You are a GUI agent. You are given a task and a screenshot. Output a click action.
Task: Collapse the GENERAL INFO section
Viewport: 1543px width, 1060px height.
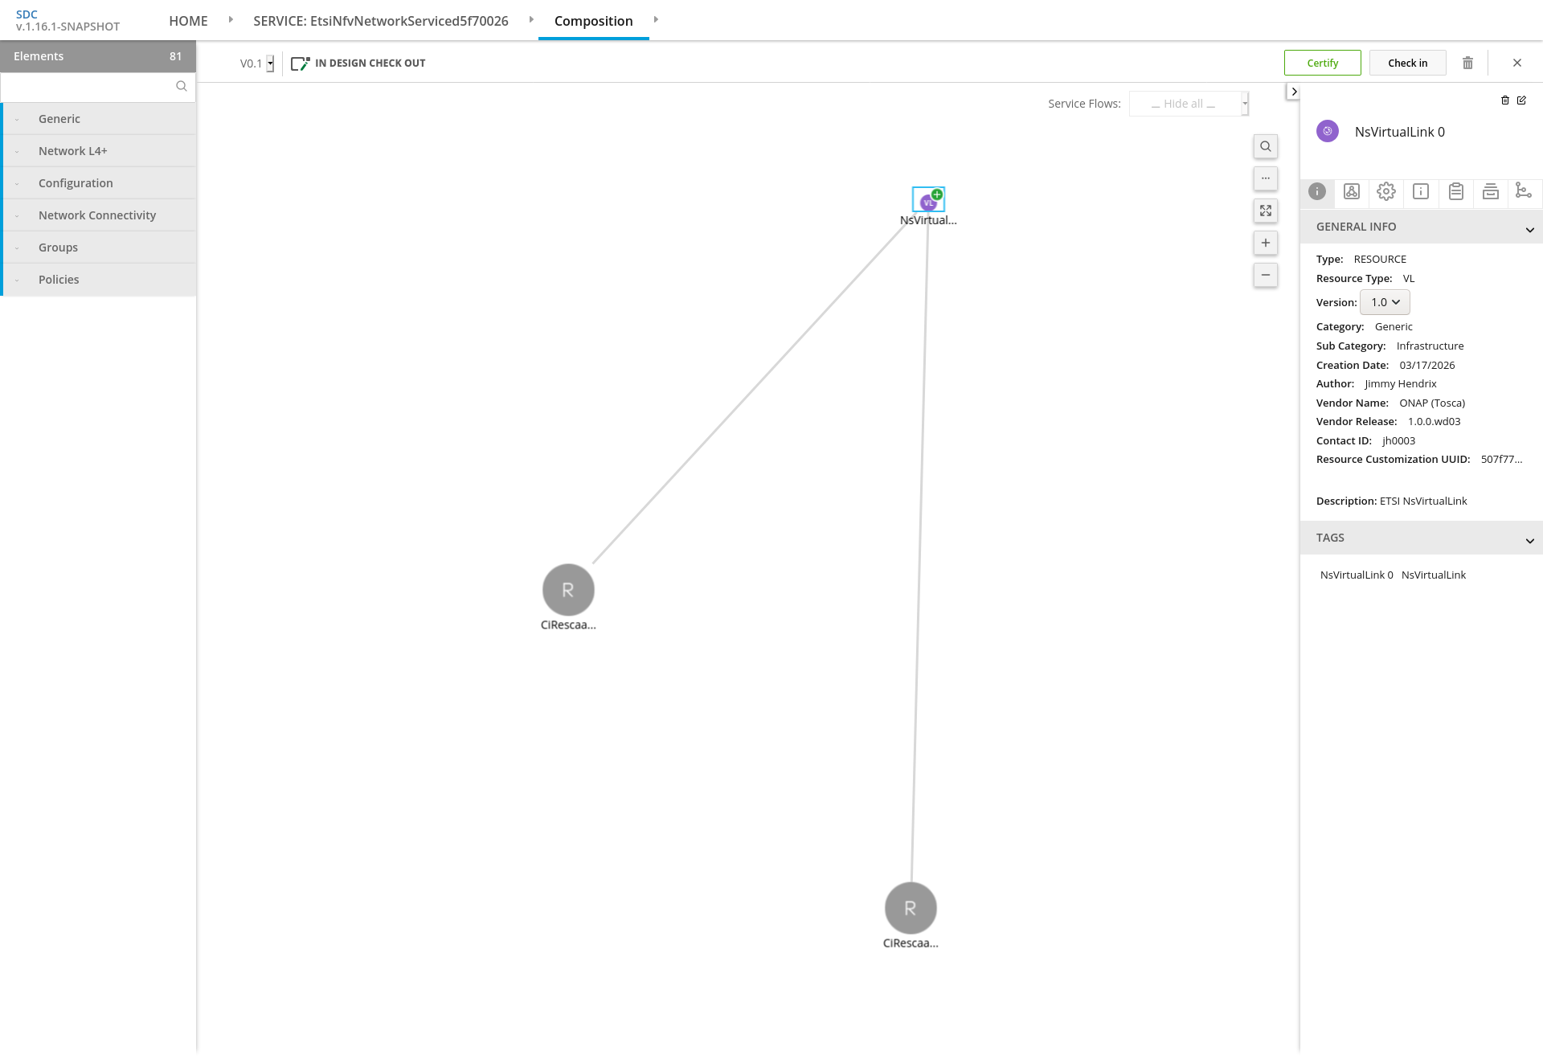tap(1529, 229)
